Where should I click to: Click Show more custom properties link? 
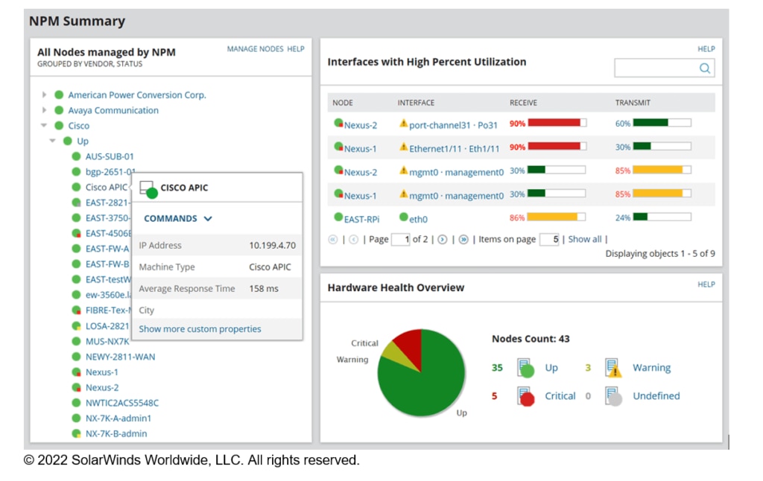[x=200, y=329]
